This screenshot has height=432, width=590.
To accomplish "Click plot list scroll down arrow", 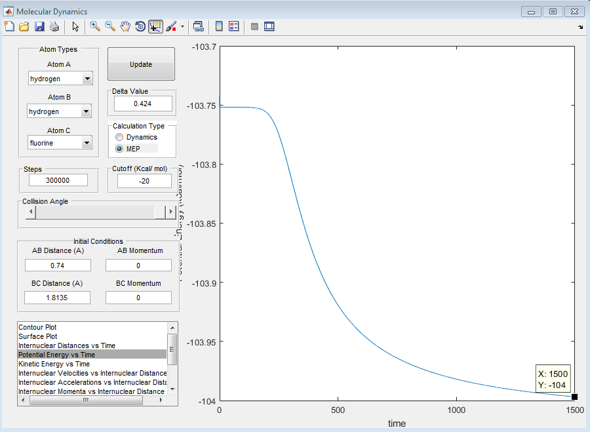I will coord(172,389).
